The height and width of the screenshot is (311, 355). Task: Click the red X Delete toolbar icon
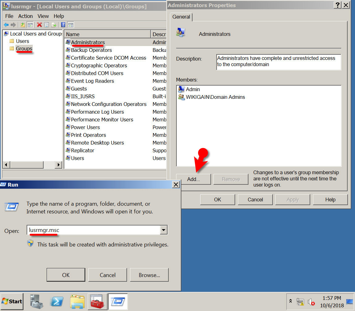pos(40,25)
